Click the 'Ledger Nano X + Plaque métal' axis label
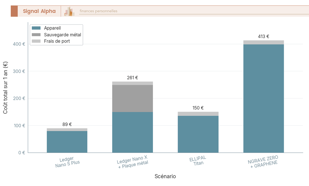 pos(133,162)
